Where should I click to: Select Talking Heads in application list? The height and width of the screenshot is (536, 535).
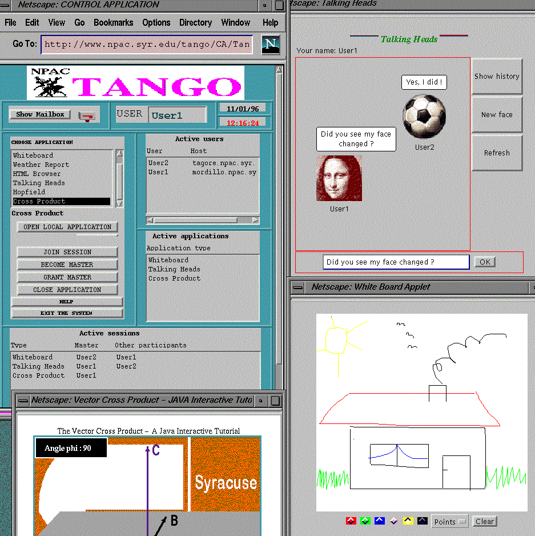pos(62,183)
